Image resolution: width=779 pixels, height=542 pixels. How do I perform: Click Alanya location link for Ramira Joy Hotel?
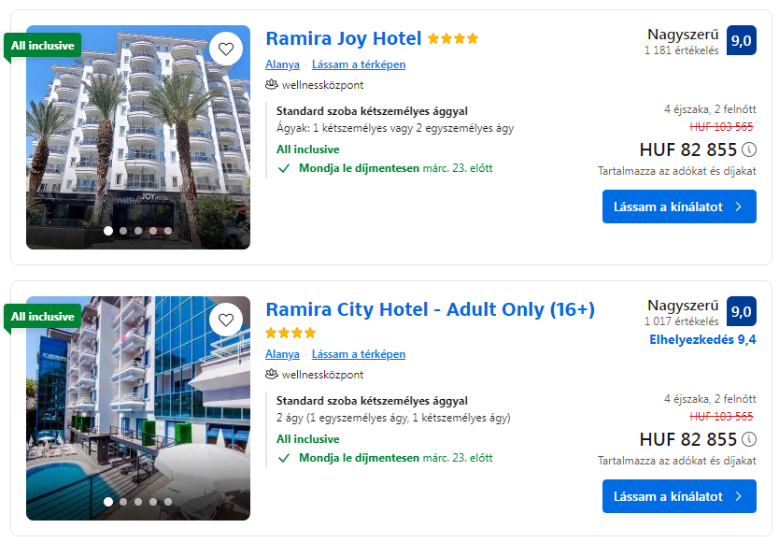[282, 64]
